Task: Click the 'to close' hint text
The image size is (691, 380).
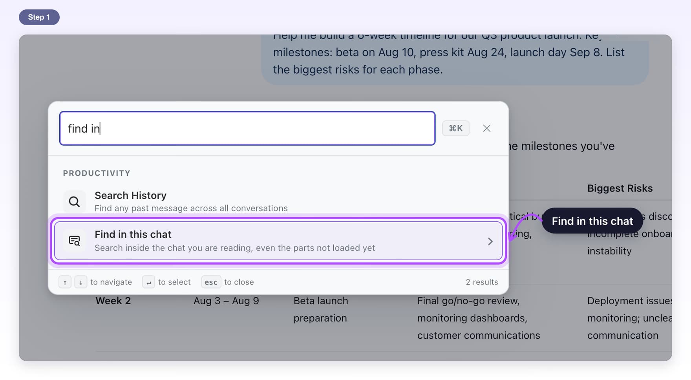Action: coord(239,282)
